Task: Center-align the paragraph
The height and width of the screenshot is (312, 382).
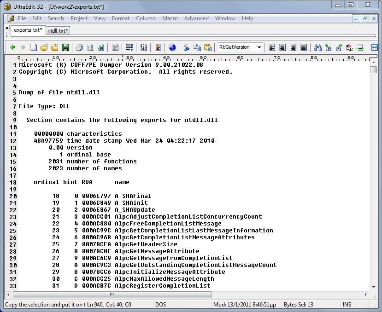Action: pos(282,47)
